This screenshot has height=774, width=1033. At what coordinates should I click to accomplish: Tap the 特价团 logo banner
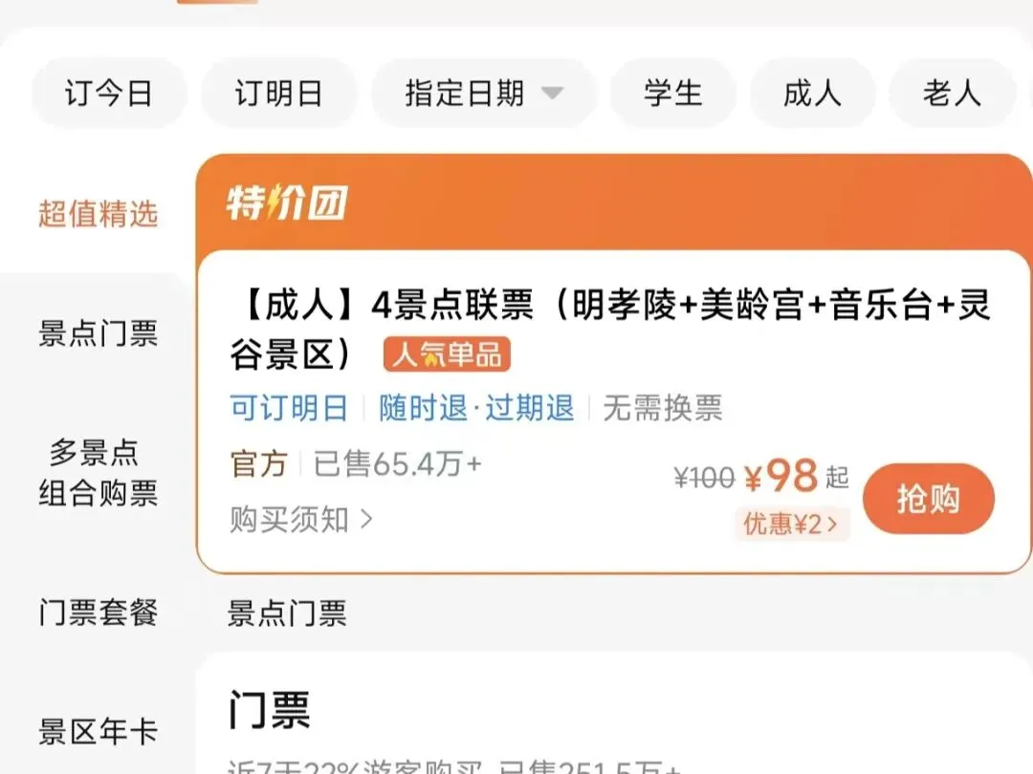[x=287, y=202]
